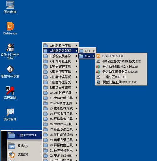Click folder icon of 20.屏幕键盘工具

(x=46, y=145)
